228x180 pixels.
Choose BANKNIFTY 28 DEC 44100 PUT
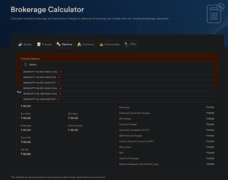(117, 83)
